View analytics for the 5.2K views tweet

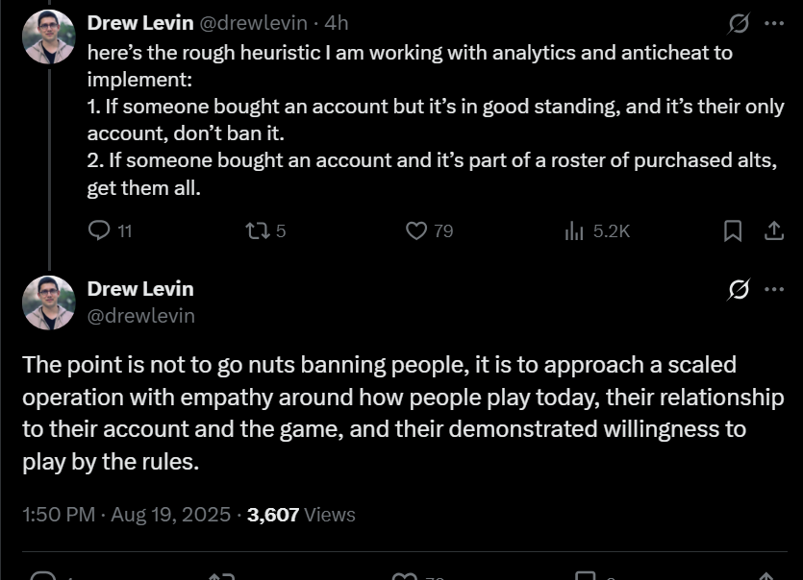(574, 230)
